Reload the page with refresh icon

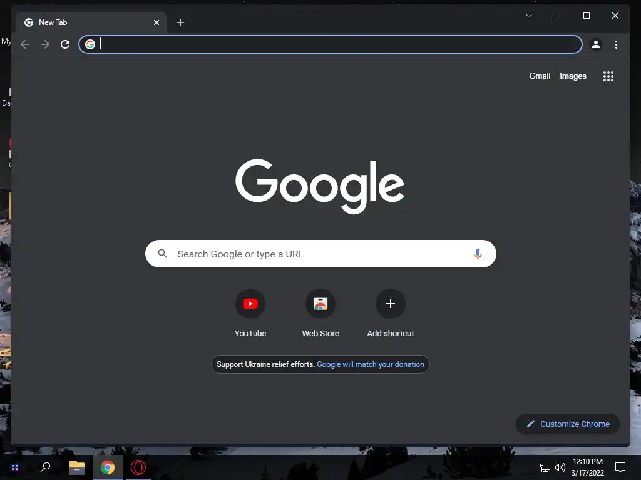pyautogui.click(x=65, y=44)
